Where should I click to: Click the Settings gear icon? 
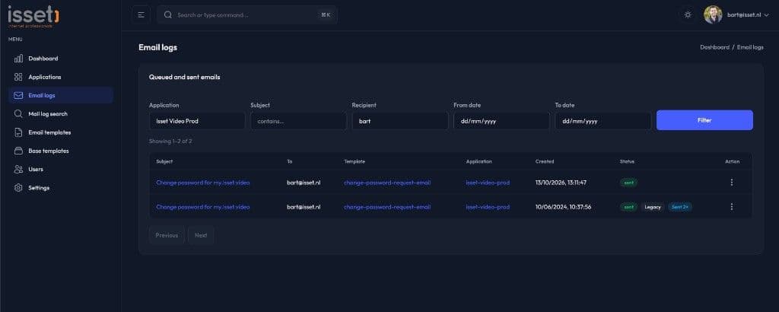(x=18, y=188)
